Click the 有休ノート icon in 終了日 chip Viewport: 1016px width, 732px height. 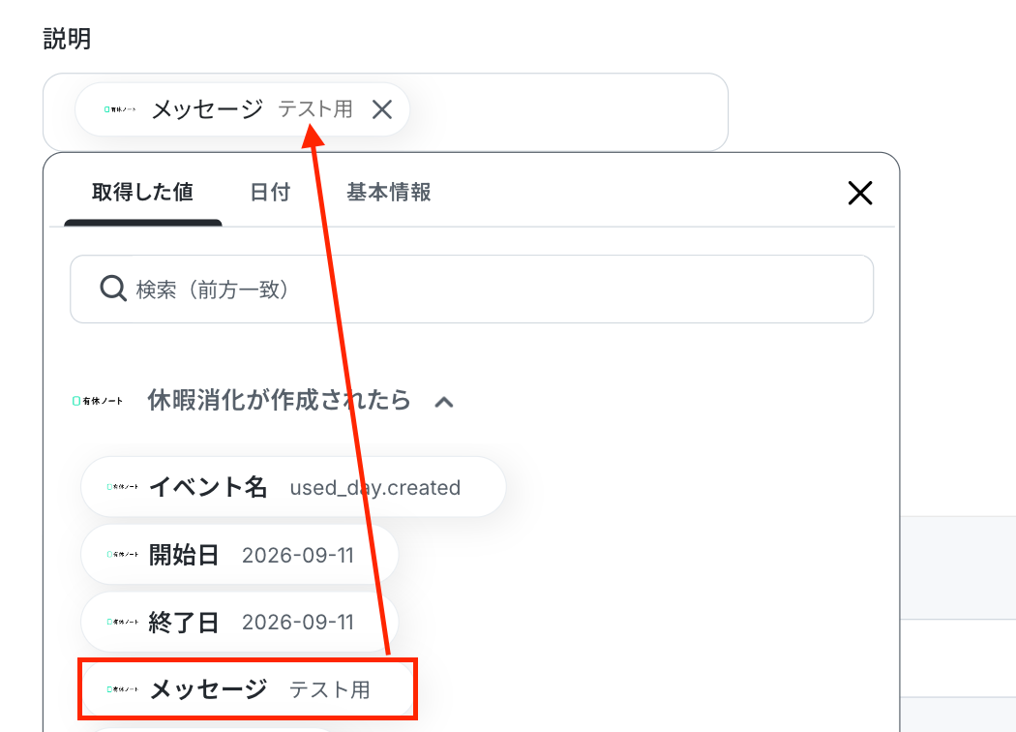tap(123, 622)
